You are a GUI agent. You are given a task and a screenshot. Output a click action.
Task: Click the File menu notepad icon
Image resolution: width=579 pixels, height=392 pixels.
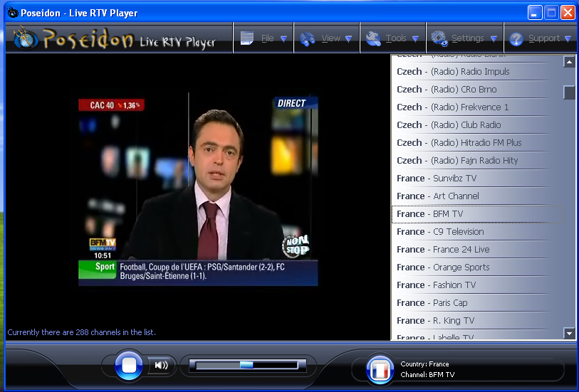click(x=246, y=38)
